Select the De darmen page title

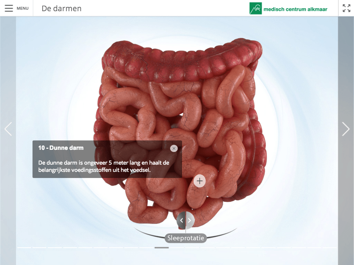coord(61,9)
